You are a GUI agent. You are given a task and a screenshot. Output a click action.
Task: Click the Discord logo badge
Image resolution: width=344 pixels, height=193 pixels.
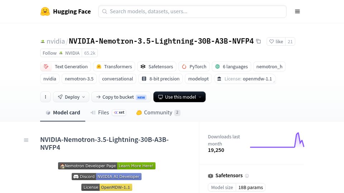coord(76,177)
